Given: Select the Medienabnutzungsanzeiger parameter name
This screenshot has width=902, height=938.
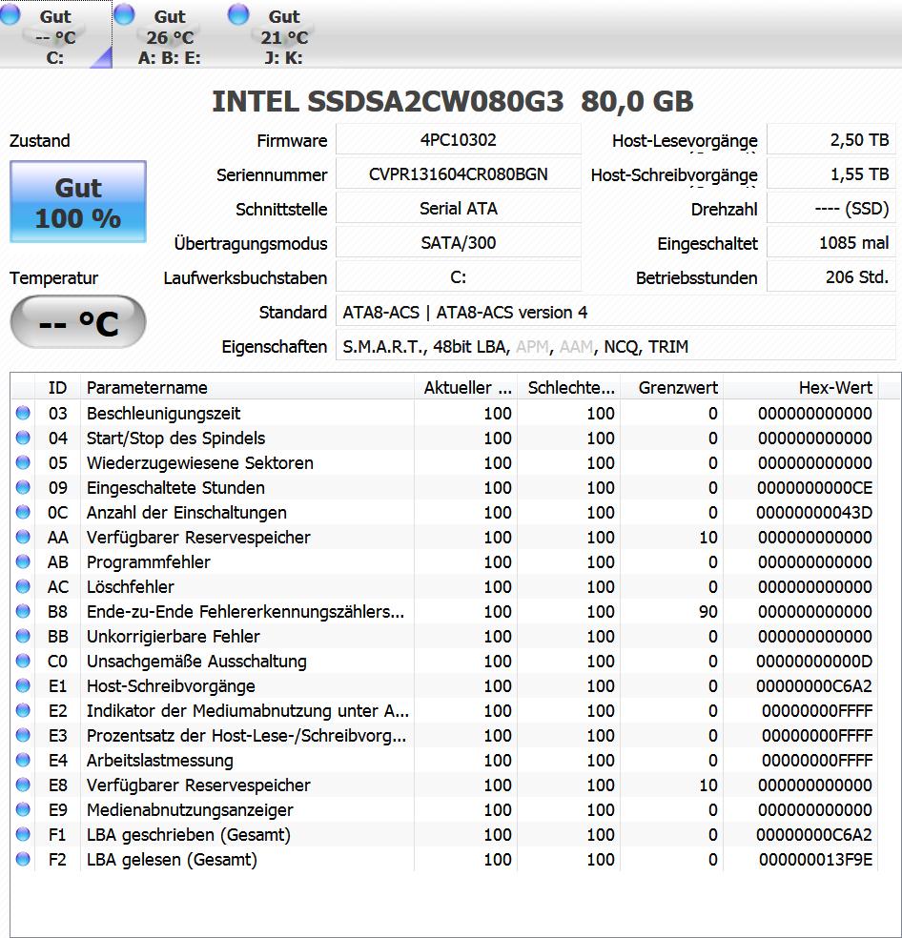Looking at the screenshot, I should (x=190, y=810).
